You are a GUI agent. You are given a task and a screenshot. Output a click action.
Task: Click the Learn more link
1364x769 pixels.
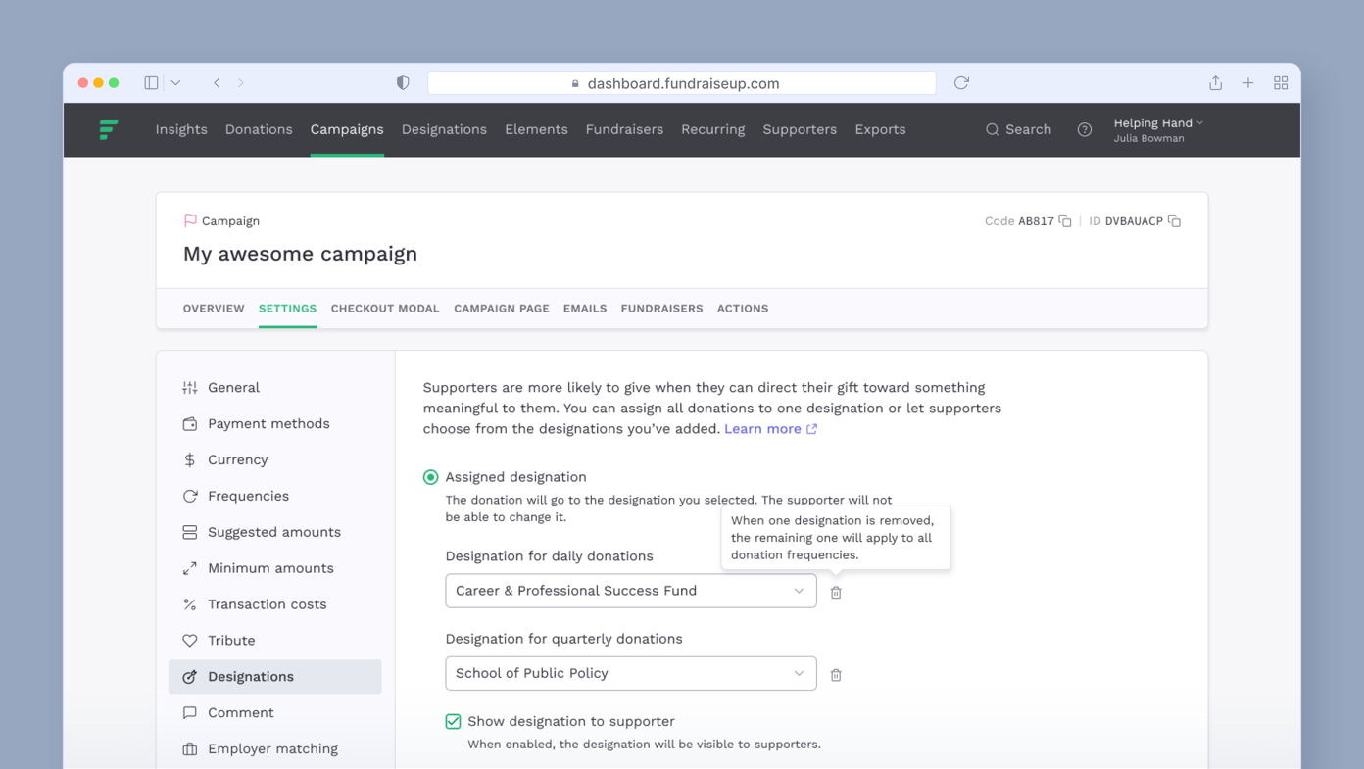click(x=763, y=428)
